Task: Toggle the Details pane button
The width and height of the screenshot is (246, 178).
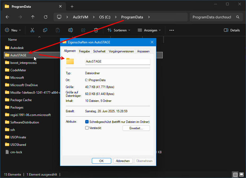Action: coord(232,30)
